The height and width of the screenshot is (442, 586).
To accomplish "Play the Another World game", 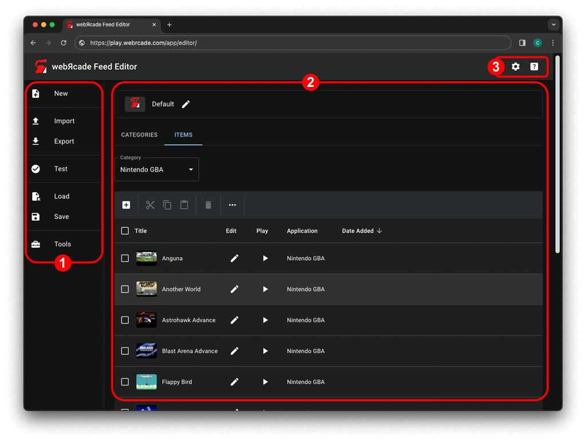I will coord(266,289).
